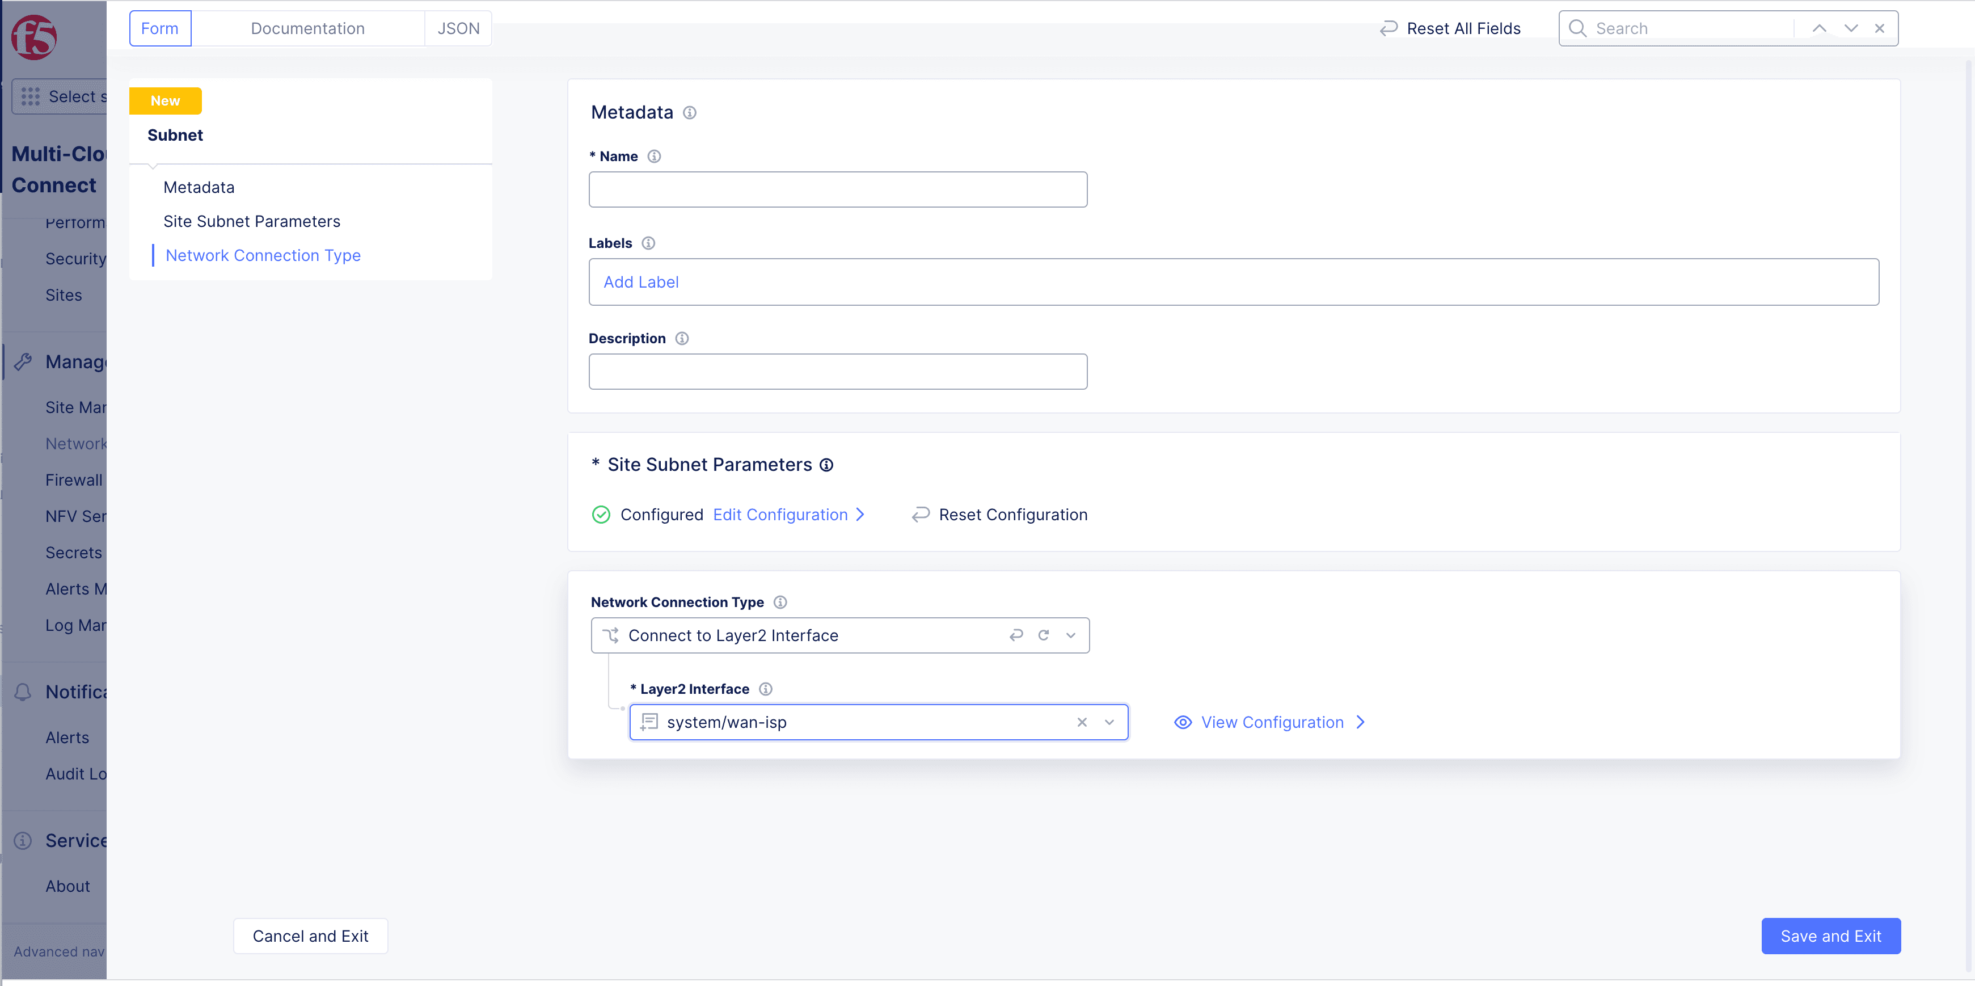1975x986 pixels.
Task: Open the Documentation tab
Action: pyautogui.click(x=307, y=28)
